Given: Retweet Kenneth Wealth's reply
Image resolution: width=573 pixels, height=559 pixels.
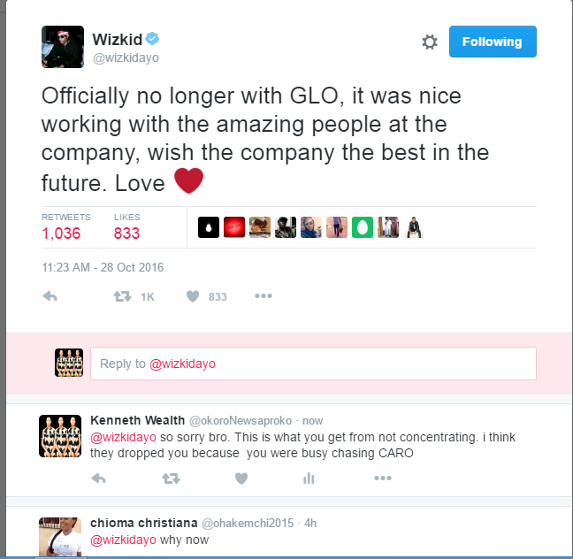Looking at the screenshot, I should point(171,479).
